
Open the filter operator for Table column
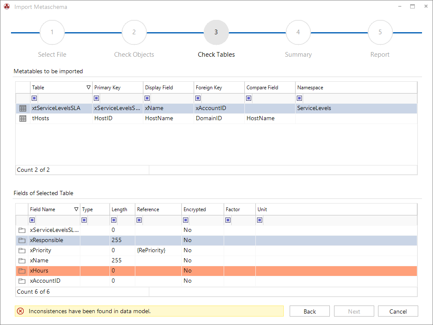click(34, 98)
